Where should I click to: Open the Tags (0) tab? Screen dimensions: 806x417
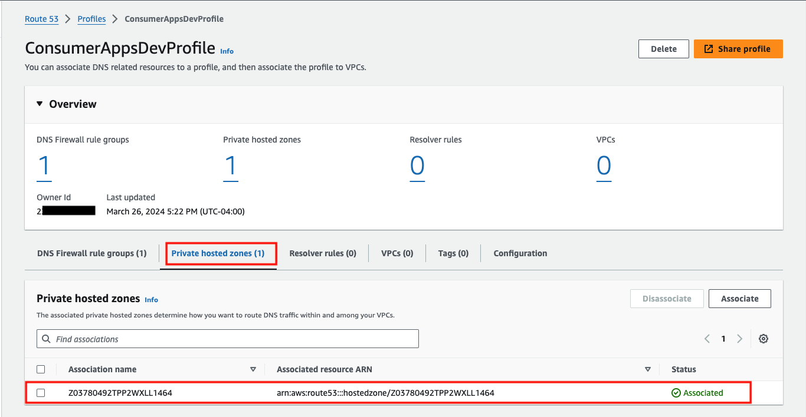click(453, 253)
